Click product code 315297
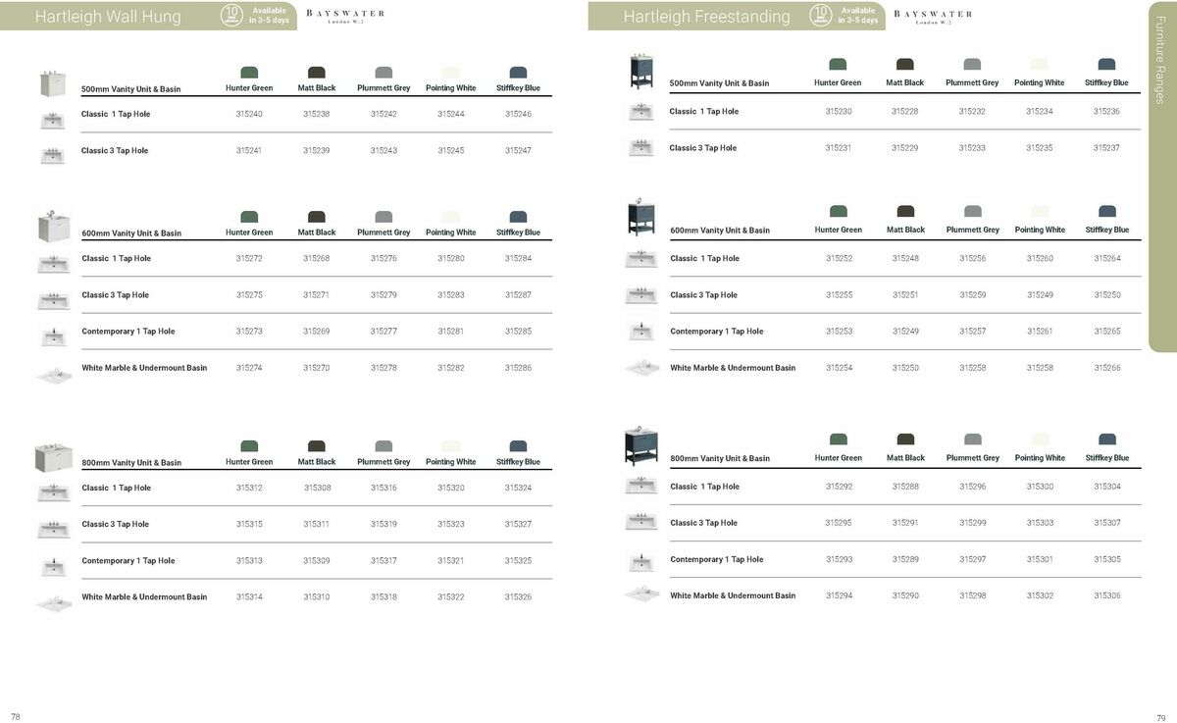This screenshot has width=1177, height=723. 973,560
